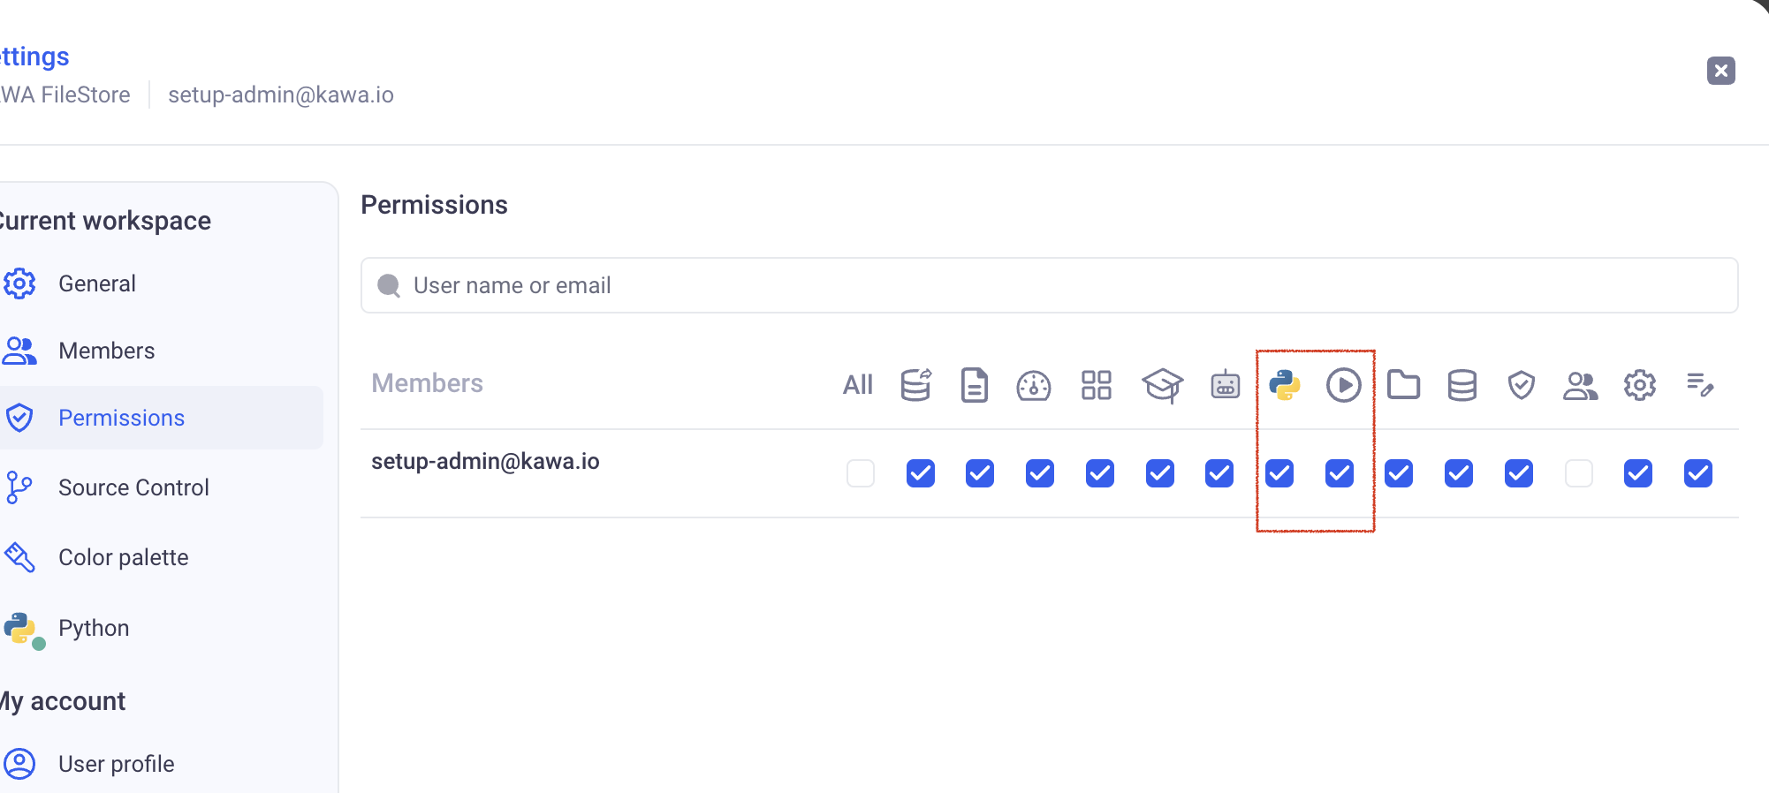The height and width of the screenshot is (793, 1769).
Task: Click the robot assistant permission icon
Action: tap(1225, 385)
